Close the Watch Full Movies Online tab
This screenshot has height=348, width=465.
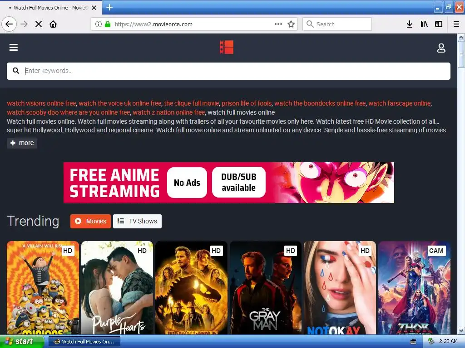click(x=94, y=8)
